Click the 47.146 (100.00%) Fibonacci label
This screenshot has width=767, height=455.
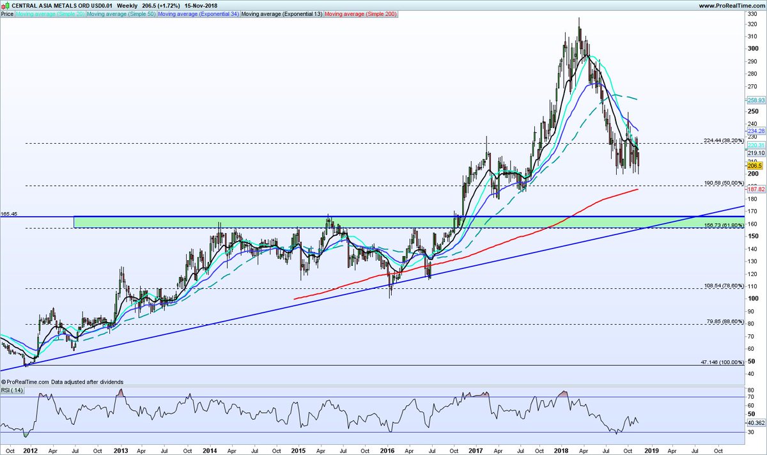[x=722, y=362]
